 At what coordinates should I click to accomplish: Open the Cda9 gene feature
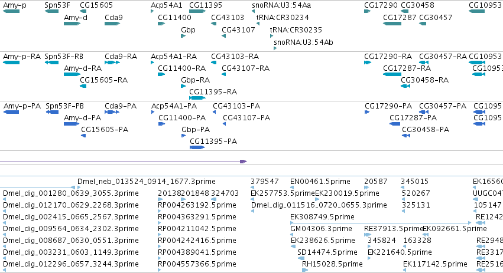(x=112, y=24)
